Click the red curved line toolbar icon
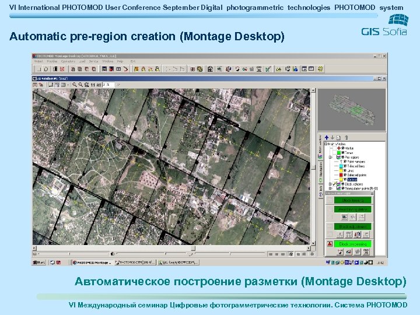The image size is (420, 315). (125, 69)
